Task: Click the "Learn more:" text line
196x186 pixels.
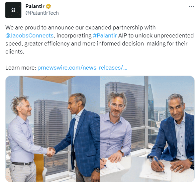Action: tap(21, 68)
